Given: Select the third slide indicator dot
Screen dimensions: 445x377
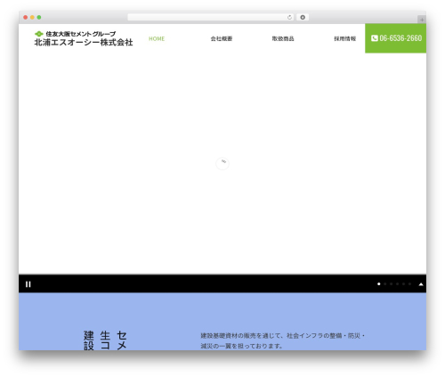Looking at the screenshot, I should [x=392, y=284].
